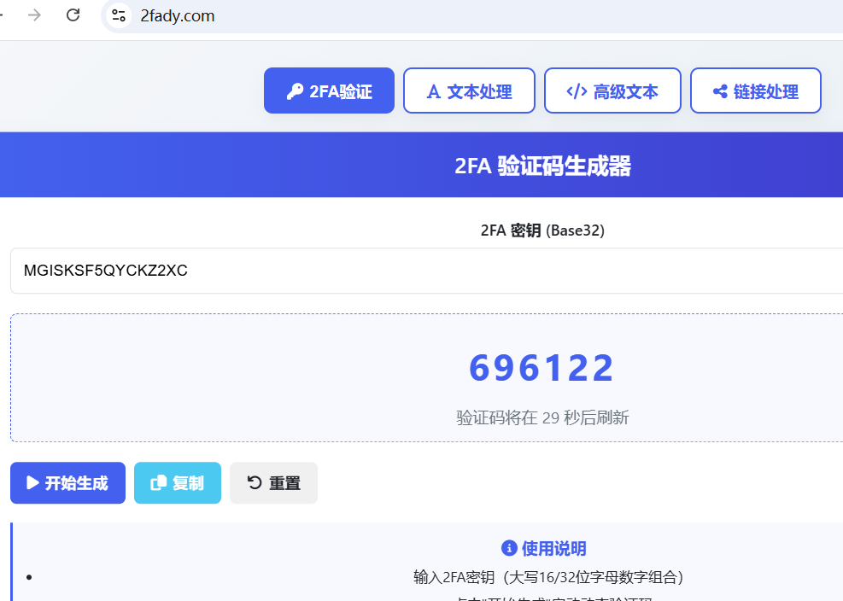Reload the page with browser refresh icon
This screenshot has width=843, height=601.
point(73,15)
